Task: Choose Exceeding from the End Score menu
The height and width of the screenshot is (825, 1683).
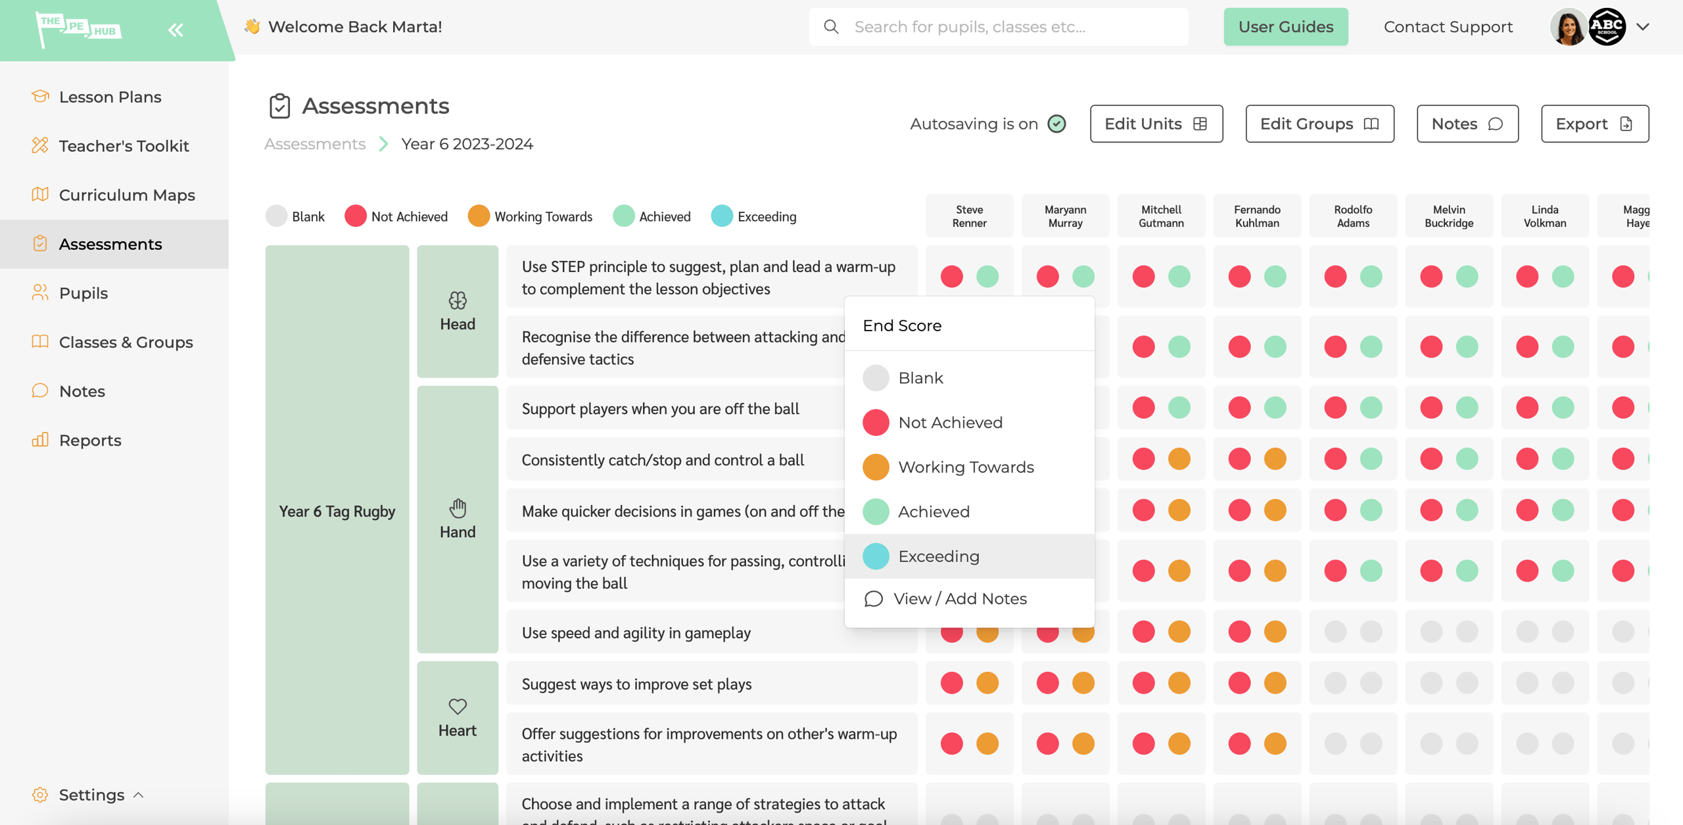Action: [939, 555]
